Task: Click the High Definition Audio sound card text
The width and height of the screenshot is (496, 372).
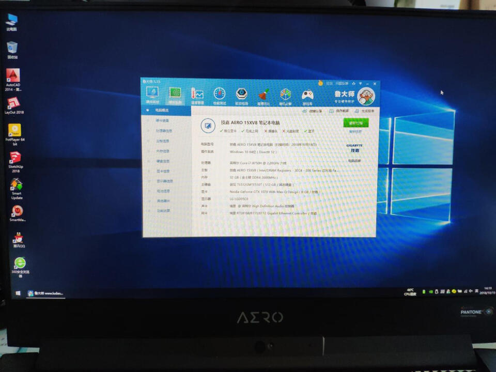Action: (261, 206)
